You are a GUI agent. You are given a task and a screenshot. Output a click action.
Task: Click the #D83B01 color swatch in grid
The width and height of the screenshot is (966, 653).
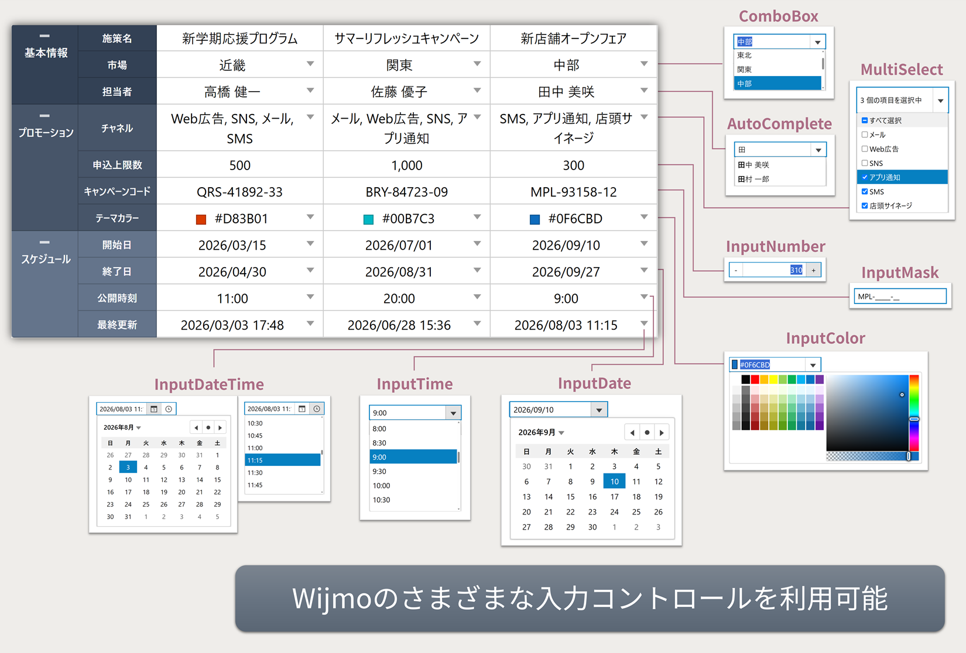(201, 219)
